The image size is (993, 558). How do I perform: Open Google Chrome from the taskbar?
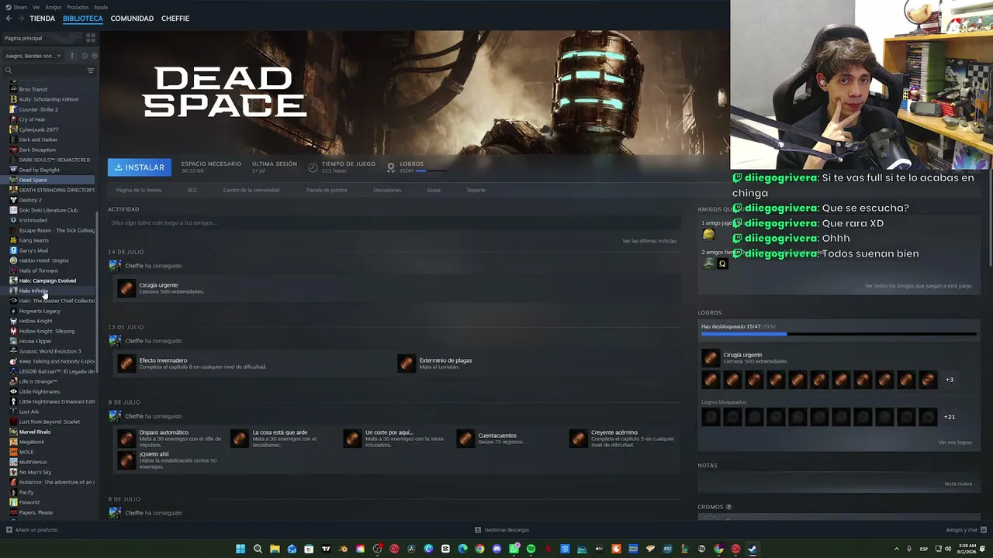(479, 549)
